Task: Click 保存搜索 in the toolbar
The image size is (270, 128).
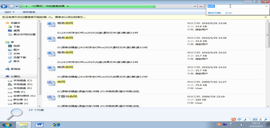Action: [29, 12]
